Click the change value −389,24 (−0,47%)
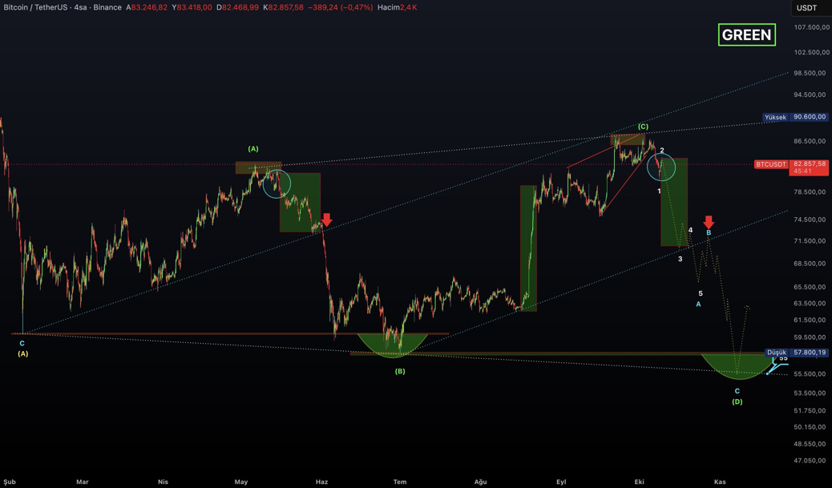This screenshot has height=488, width=832. pyautogui.click(x=341, y=7)
